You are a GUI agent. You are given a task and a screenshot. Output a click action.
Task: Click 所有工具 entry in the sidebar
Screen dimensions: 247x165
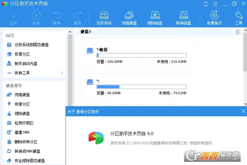[x=22, y=73]
